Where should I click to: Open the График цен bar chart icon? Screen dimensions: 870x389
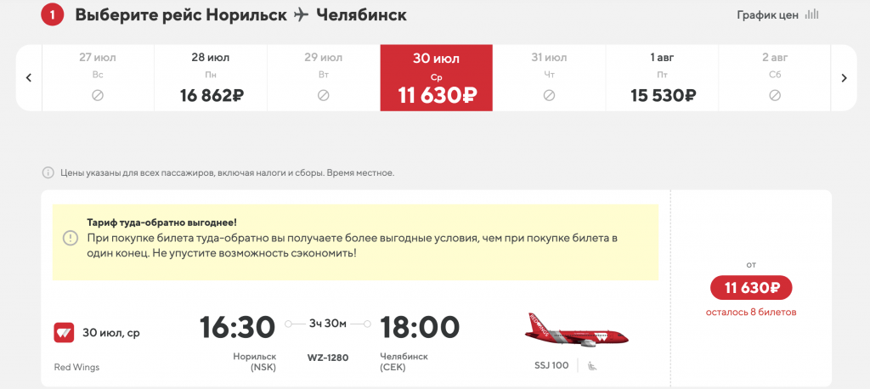click(811, 15)
